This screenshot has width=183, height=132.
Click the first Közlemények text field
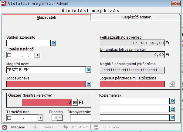[x=135, y=101]
